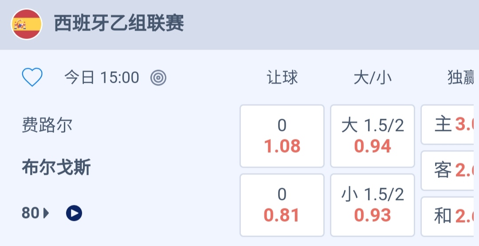The height and width of the screenshot is (246, 479).
Task: Open the 费路尔 team details
Action: (47, 125)
